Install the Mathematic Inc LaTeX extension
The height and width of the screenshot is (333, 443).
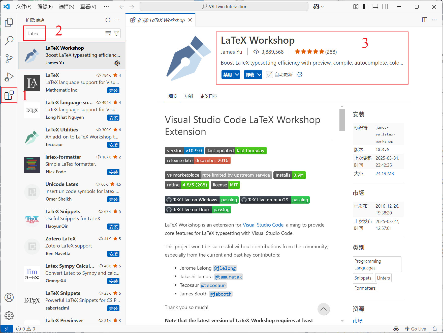click(113, 91)
